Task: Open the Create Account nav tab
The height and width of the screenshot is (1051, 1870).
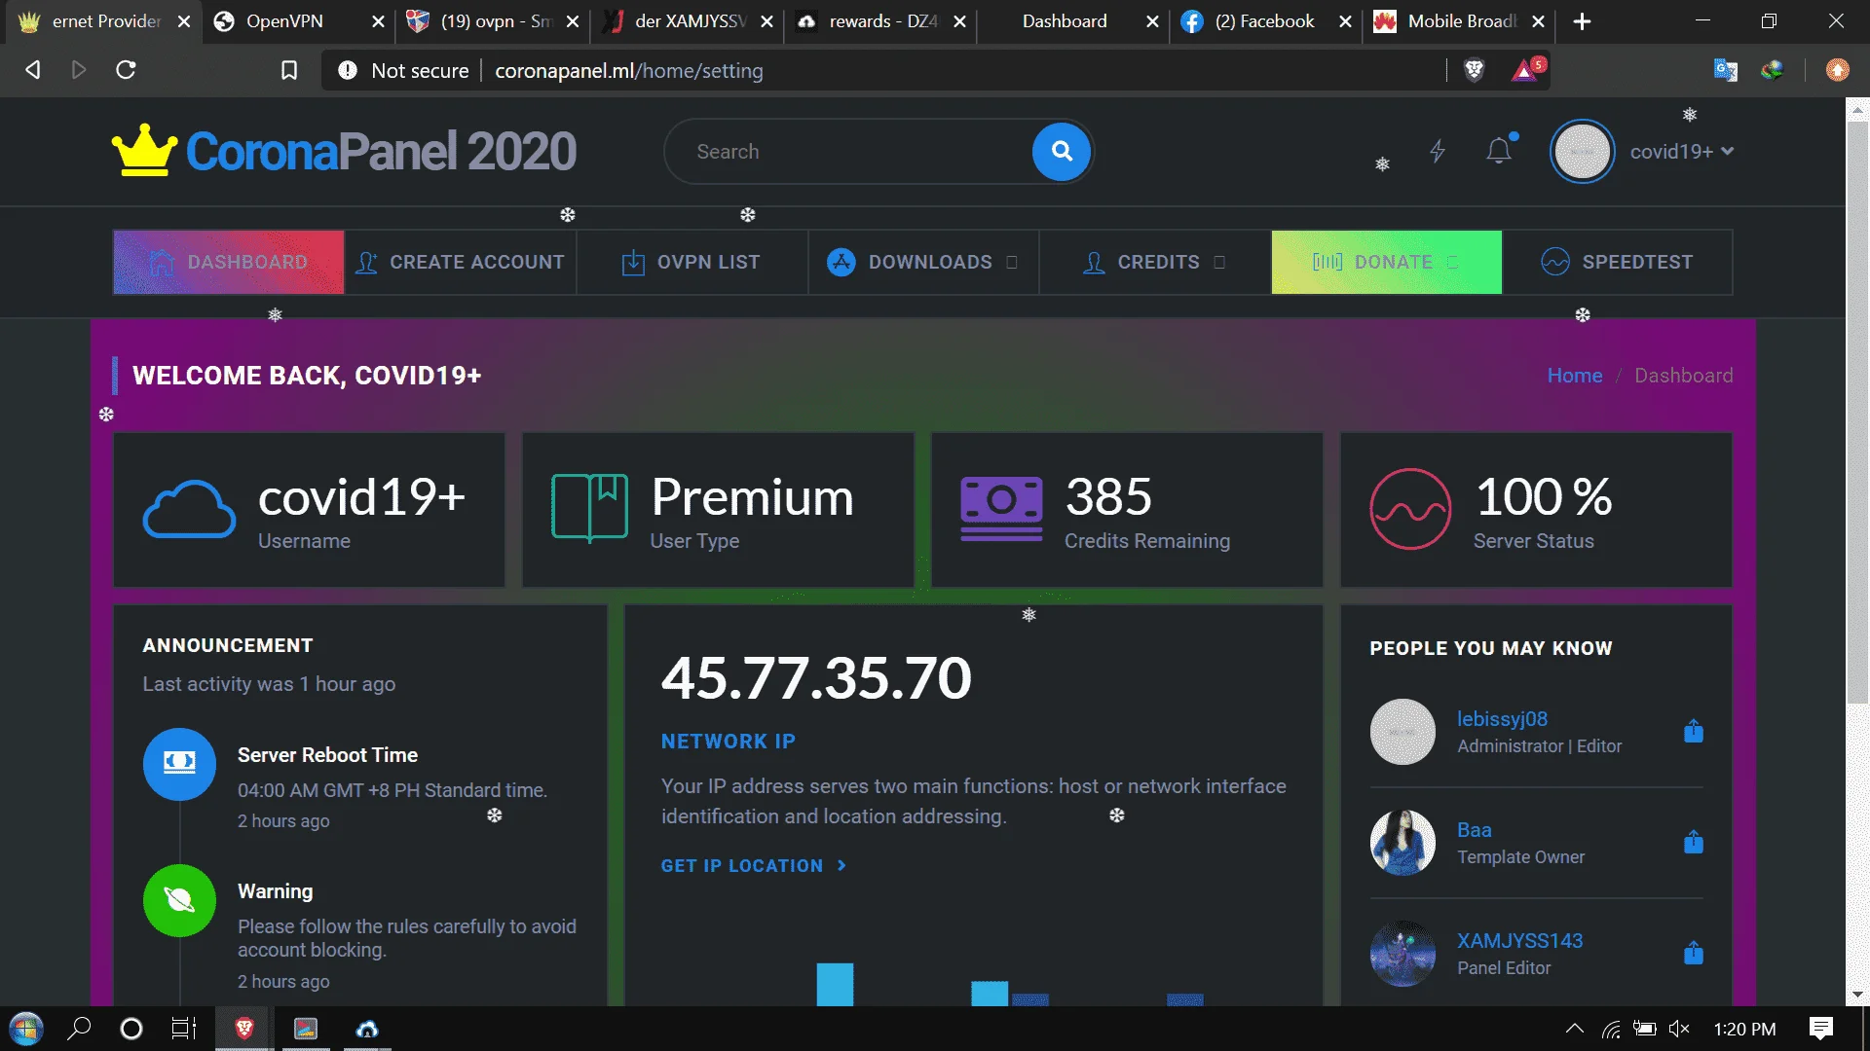Action: click(x=461, y=262)
